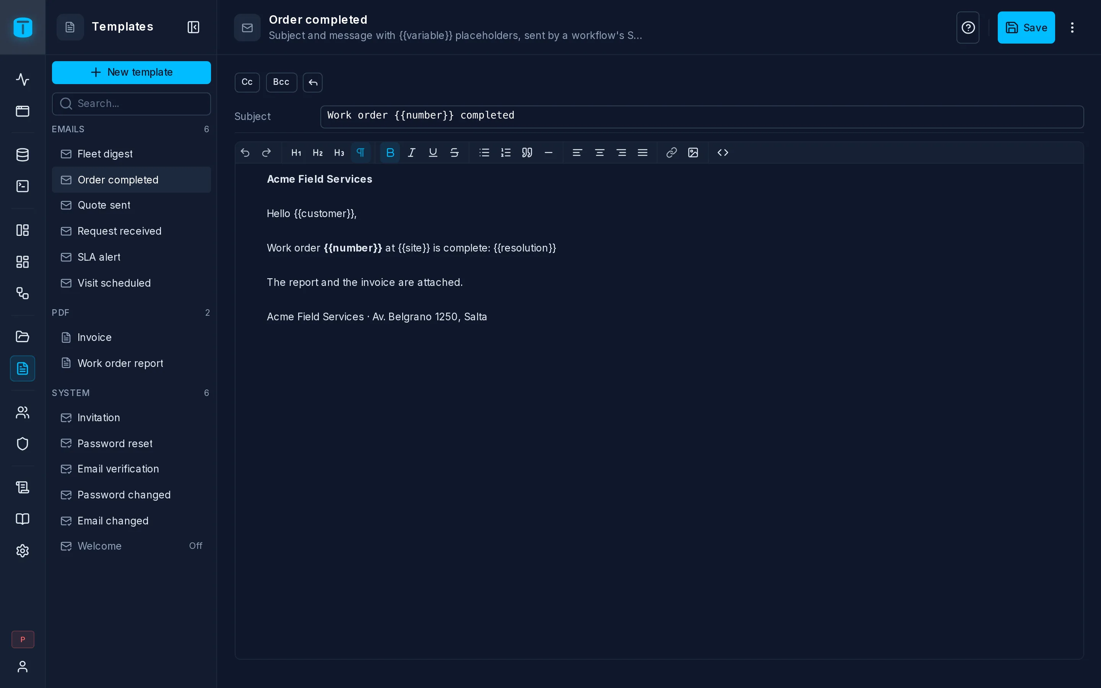Viewport: 1101px width, 688px height.
Task: Open the dashboard grid nav icon
Action: pyautogui.click(x=22, y=262)
